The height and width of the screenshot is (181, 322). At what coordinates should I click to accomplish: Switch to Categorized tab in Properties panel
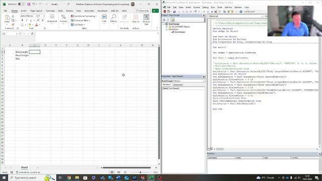click(x=178, y=84)
